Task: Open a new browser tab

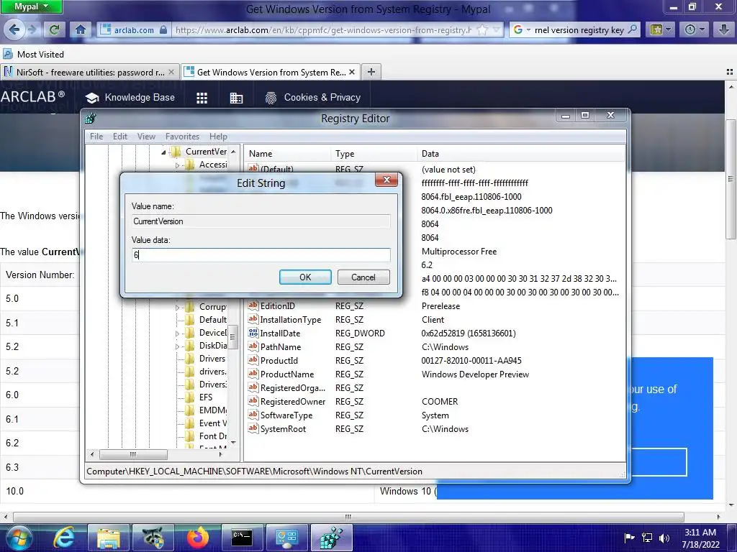Action: [x=371, y=72]
